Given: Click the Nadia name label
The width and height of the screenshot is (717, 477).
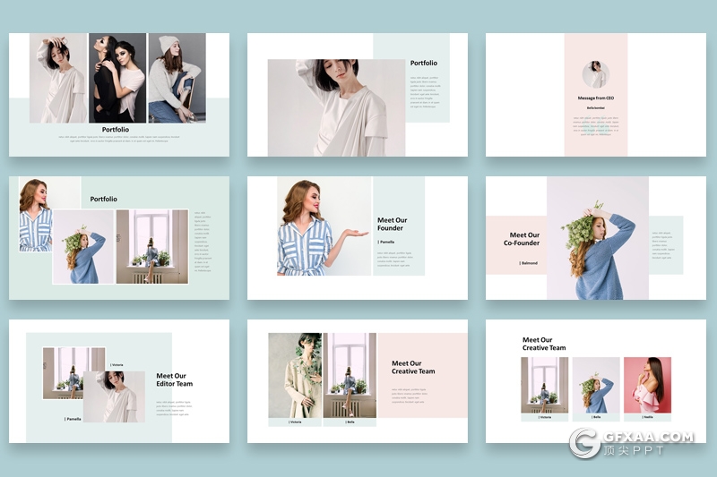Looking at the screenshot, I should tap(647, 417).
